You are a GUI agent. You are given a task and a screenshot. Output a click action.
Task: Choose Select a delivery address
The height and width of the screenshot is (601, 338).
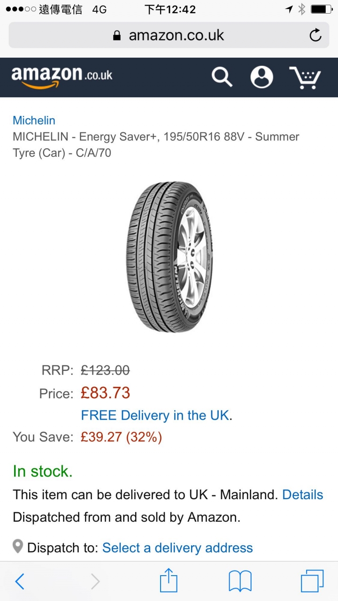point(177,547)
